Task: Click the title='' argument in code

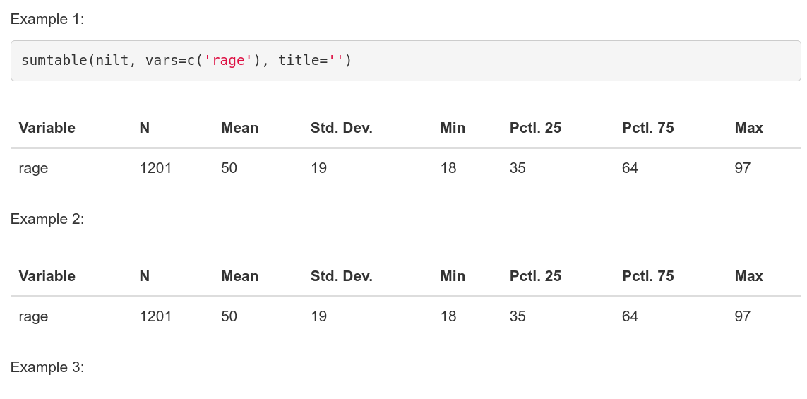Action: pyautogui.click(x=311, y=61)
